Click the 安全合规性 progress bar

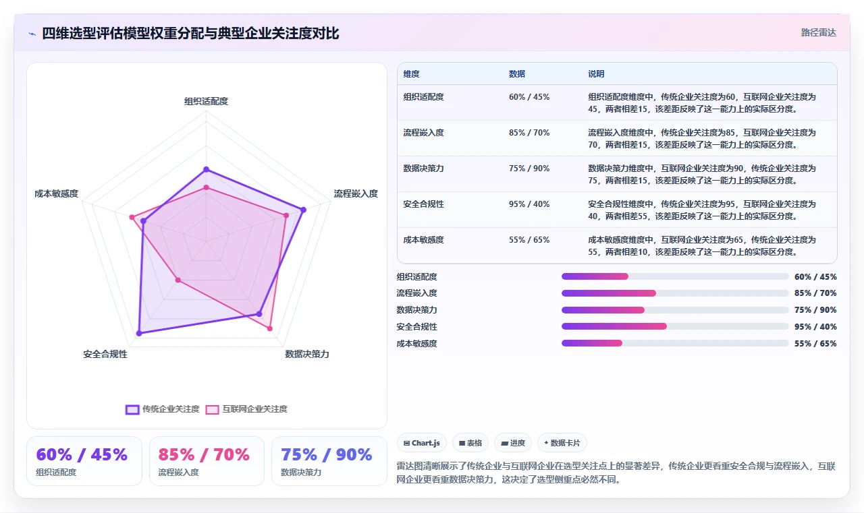675,326
